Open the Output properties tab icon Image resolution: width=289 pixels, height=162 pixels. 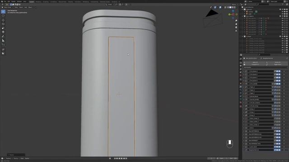coord(241,66)
